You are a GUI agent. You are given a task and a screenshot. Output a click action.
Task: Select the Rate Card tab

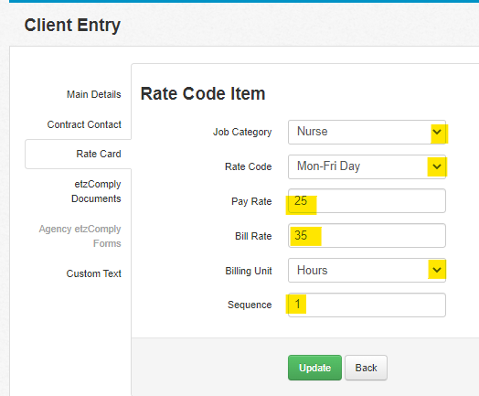coord(99,154)
